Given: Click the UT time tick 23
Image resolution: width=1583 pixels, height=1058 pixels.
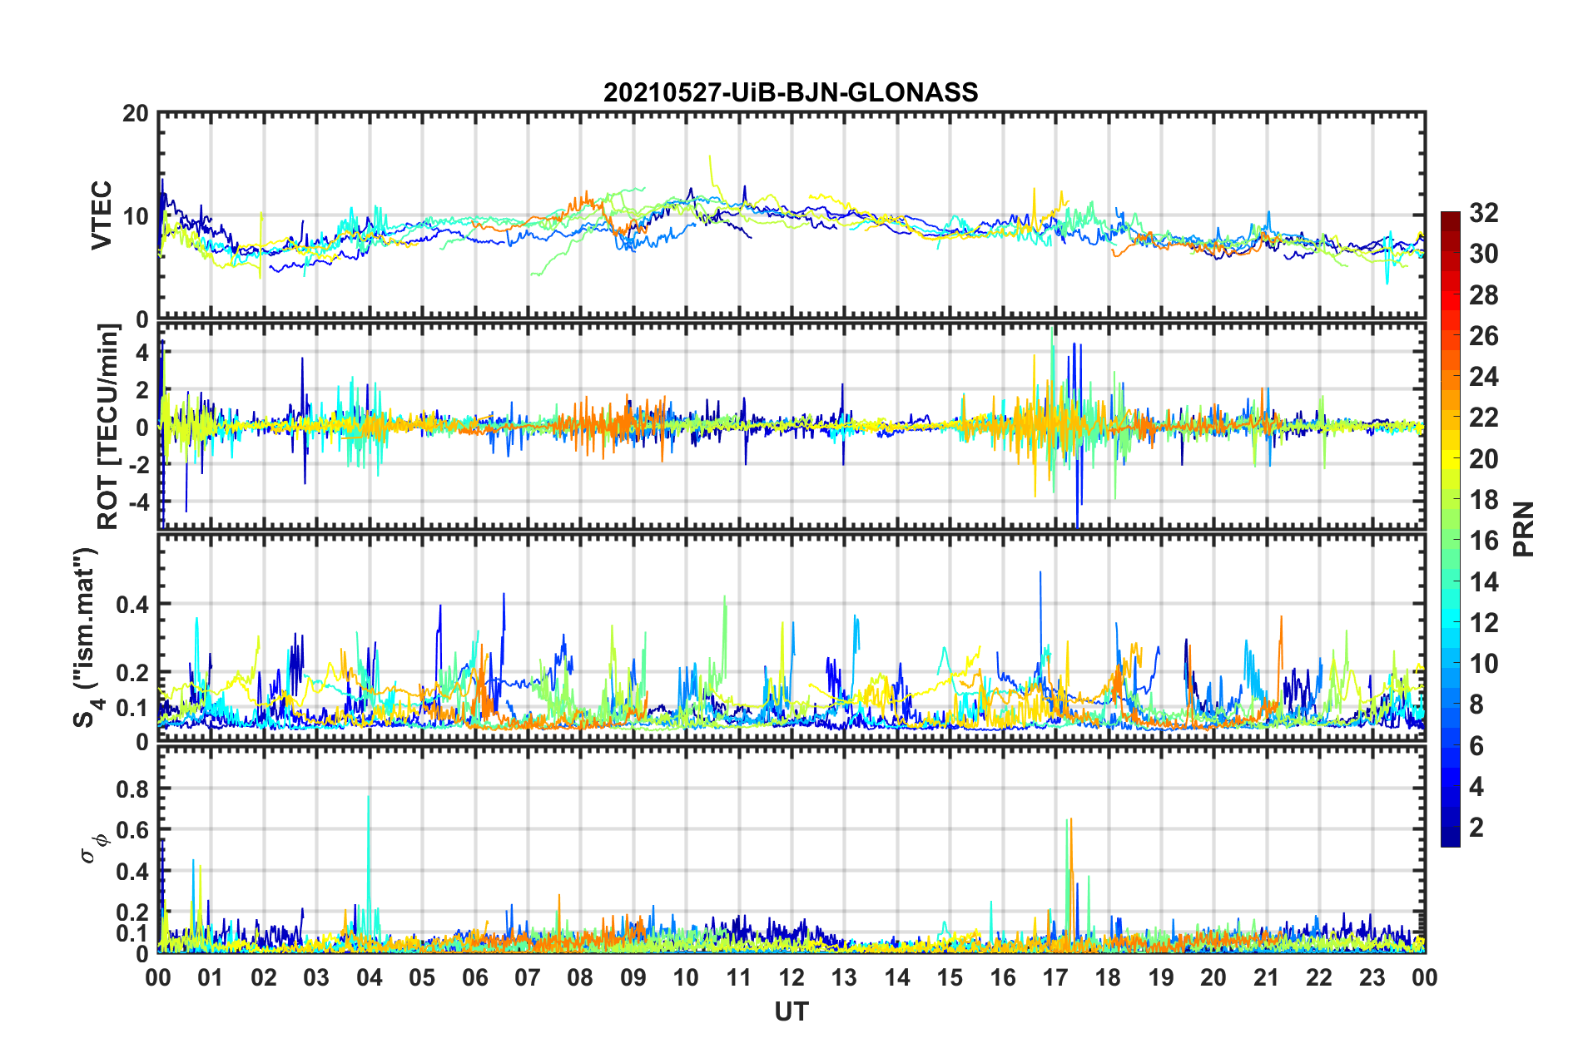Looking at the screenshot, I should click(1372, 977).
